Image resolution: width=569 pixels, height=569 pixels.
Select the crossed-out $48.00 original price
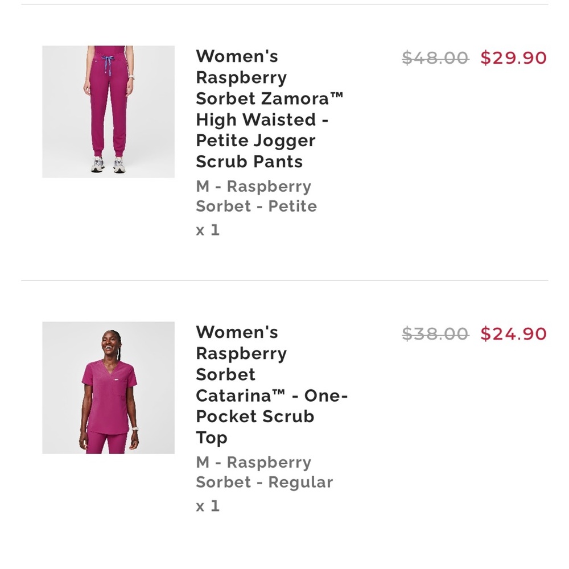click(435, 58)
